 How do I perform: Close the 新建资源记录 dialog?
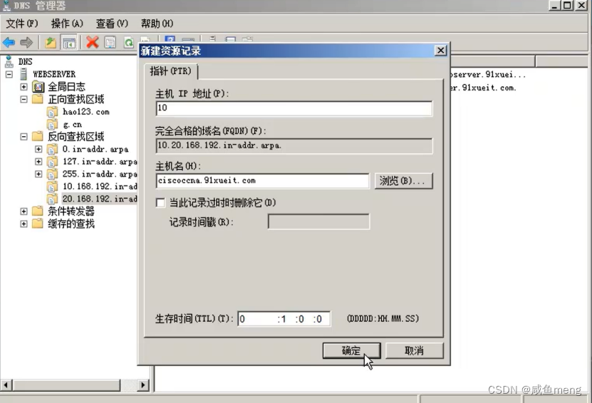point(440,50)
